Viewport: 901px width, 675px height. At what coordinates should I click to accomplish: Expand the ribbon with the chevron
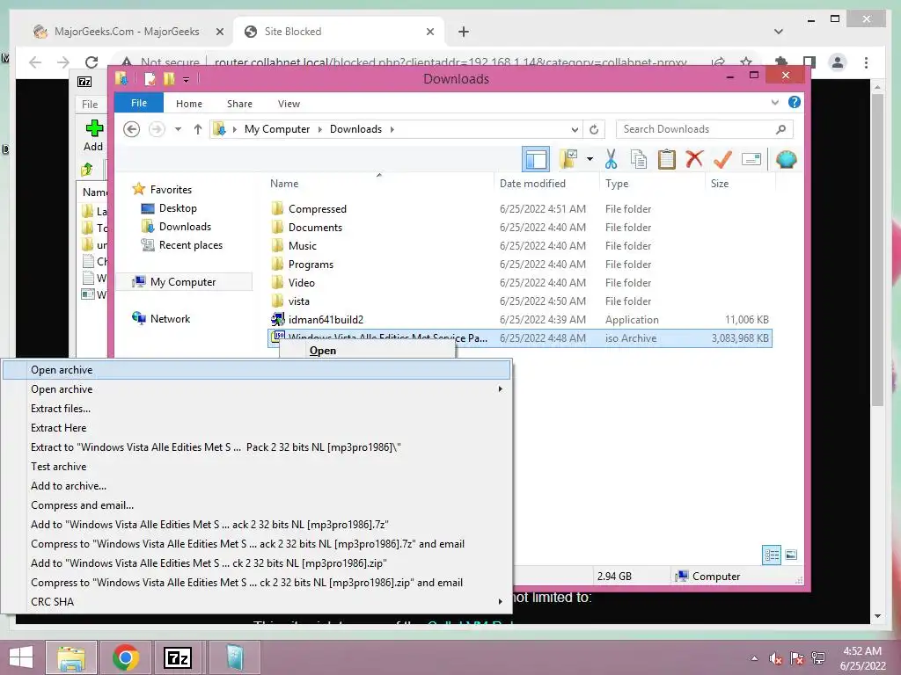coord(774,103)
